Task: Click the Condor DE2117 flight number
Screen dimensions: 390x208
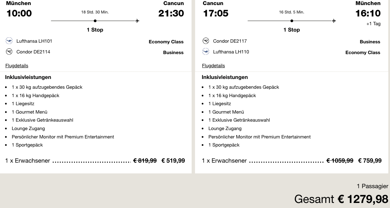Action: tap(230, 41)
